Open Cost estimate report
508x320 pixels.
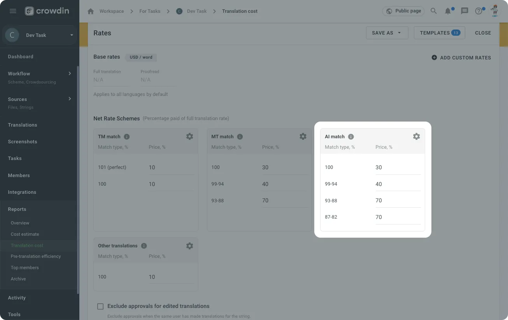25,234
